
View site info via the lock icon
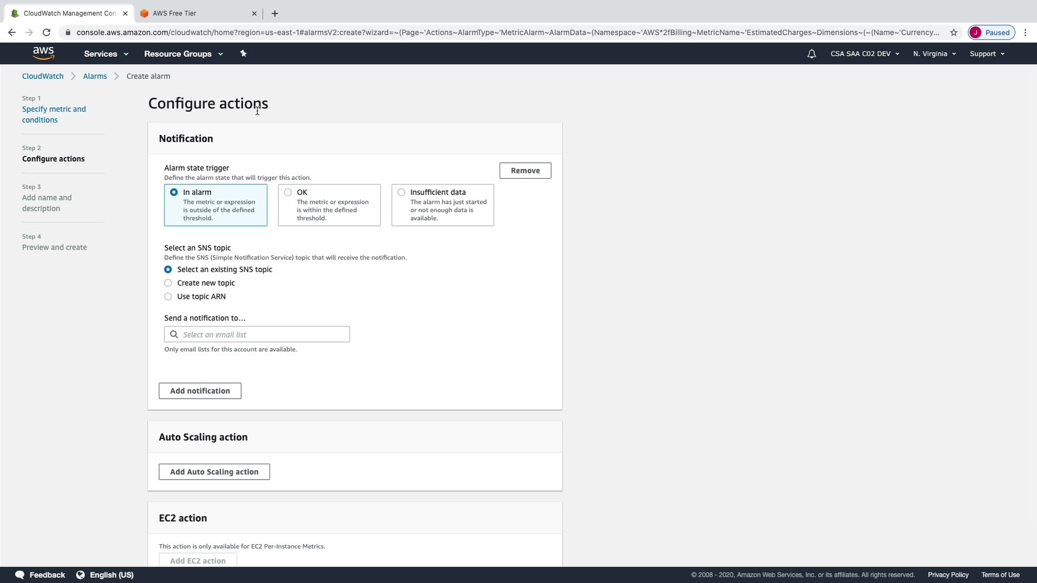68,32
